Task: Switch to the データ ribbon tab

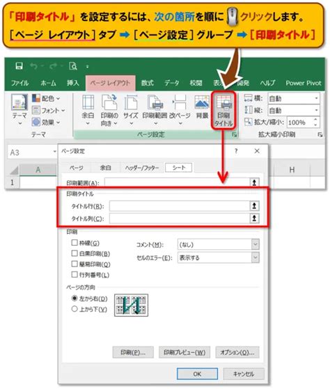Action: coord(172,83)
